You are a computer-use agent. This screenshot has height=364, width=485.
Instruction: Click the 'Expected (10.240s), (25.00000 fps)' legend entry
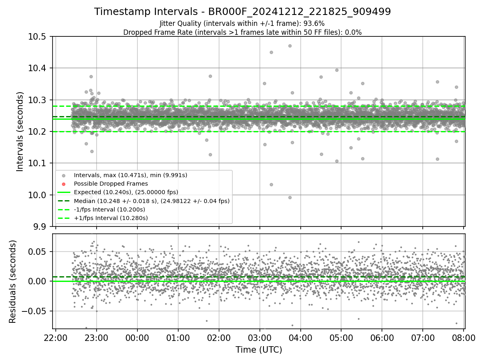point(126,192)
